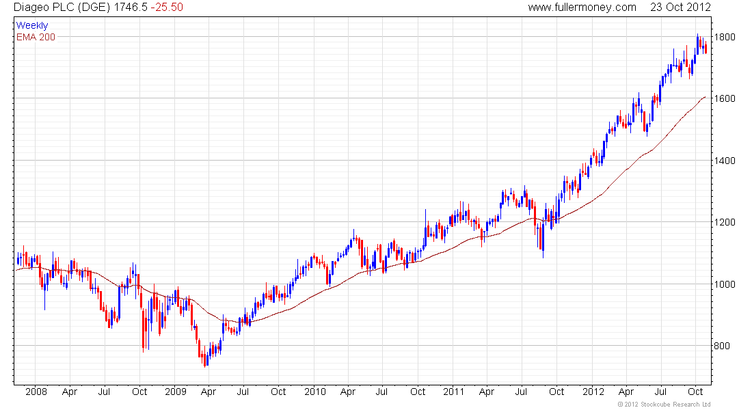
Task: Click the Stockcube Research Ltd copyright text
Action: [664, 405]
